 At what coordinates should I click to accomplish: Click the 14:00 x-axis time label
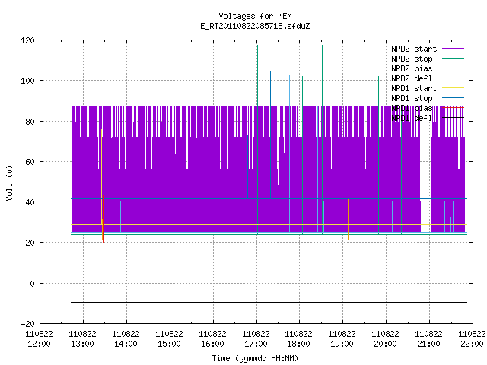tap(126, 344)
